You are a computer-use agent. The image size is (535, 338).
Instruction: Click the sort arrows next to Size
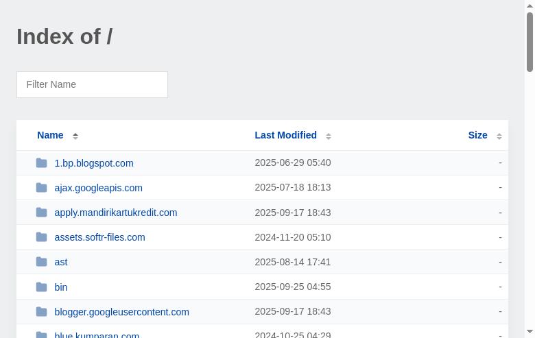pyautogui.click(x=499, y=136)
